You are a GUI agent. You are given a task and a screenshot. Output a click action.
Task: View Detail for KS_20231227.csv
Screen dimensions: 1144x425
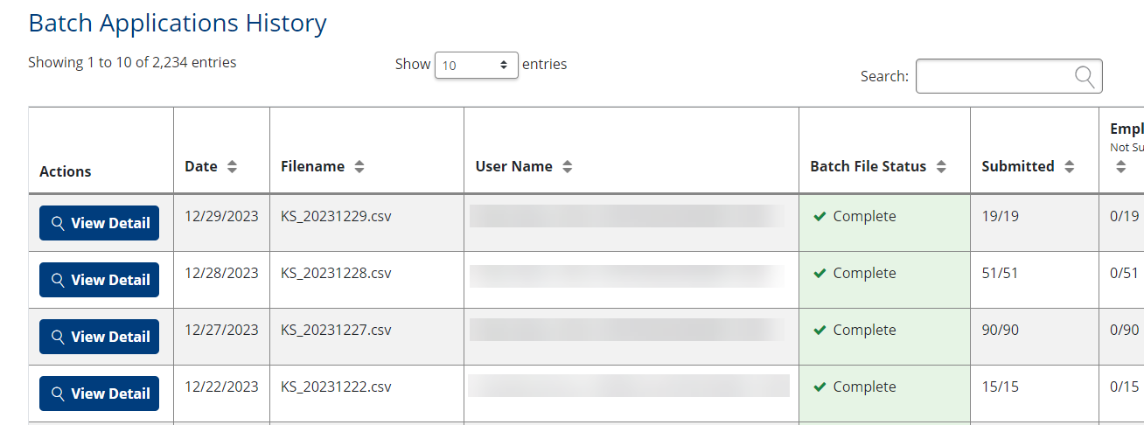point(99,337)
